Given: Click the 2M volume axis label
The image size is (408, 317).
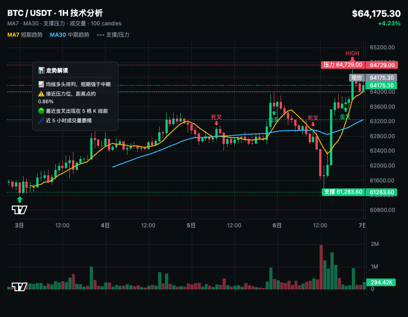Looking at the screenshot, I should click(375, 244).
